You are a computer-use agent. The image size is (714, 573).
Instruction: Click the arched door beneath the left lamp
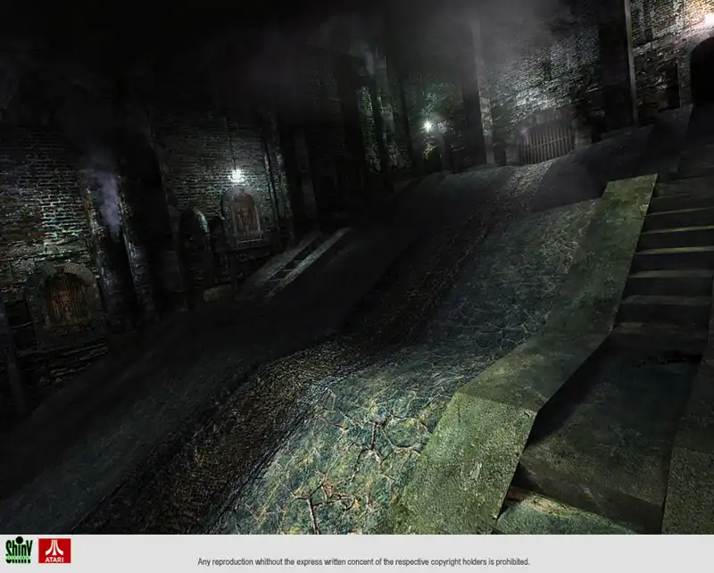point(244,216)
